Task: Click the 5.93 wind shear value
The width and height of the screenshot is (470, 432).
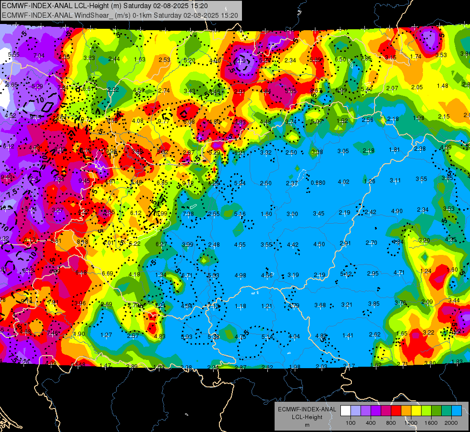Action: tap(186, 336)
